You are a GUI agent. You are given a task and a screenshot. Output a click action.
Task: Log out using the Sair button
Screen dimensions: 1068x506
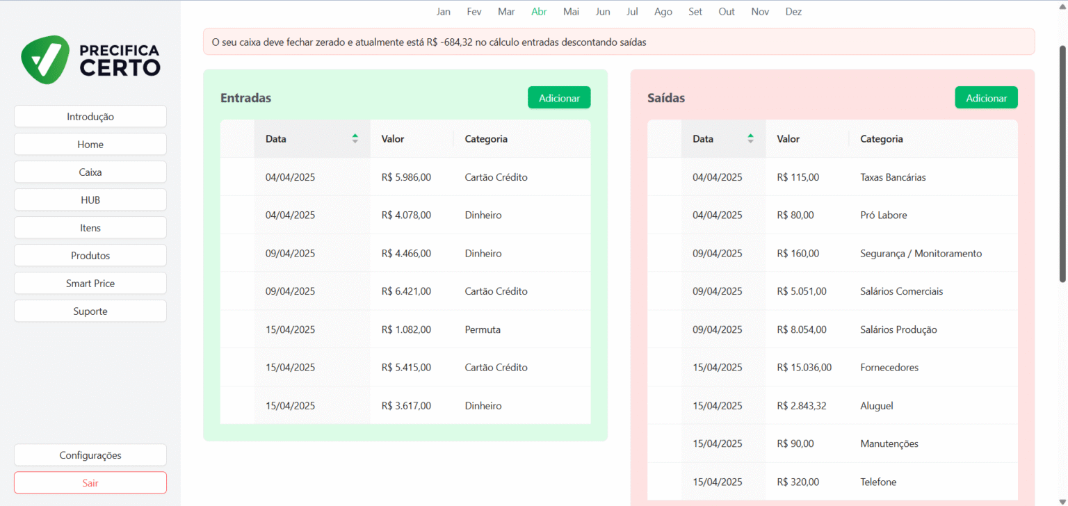tap(90, 483)
